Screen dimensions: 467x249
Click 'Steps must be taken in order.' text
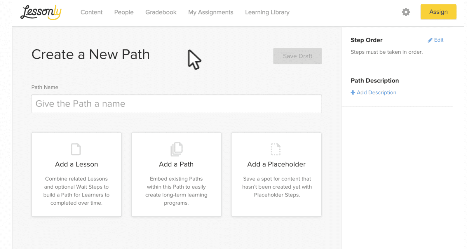[387, 52]
